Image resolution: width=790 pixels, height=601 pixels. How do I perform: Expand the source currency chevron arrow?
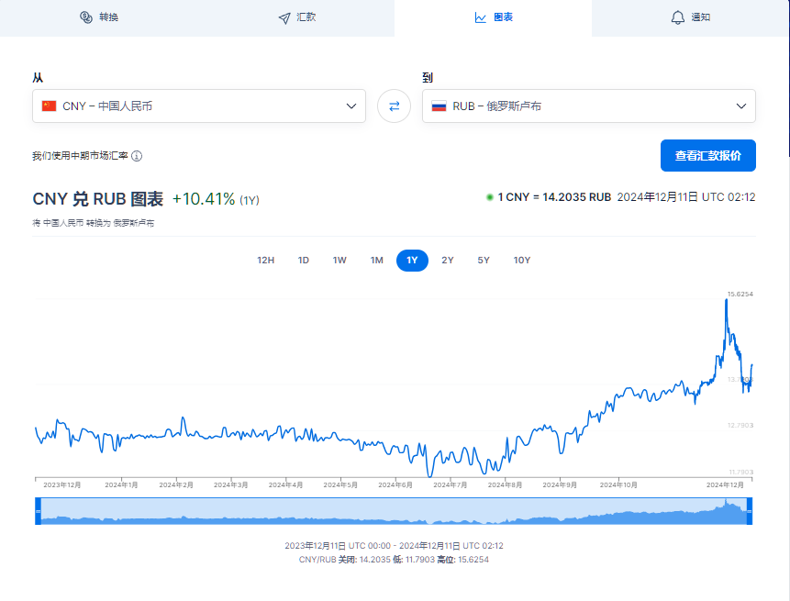coord(351,106)
